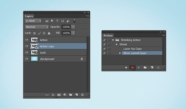This screenshot has height=109, width=186.
Task: Open the Normal blend mode dropdown
Action: [x=37, y=27]
